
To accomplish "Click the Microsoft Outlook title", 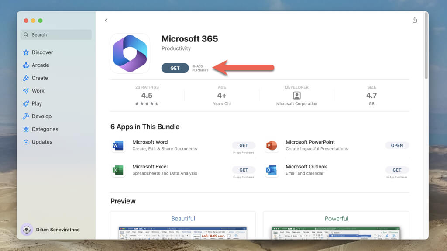I will [306, 167].
